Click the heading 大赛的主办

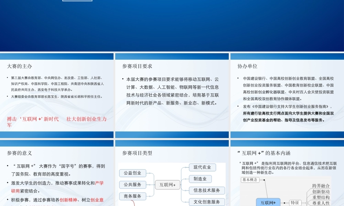click(x=20, y=66)
